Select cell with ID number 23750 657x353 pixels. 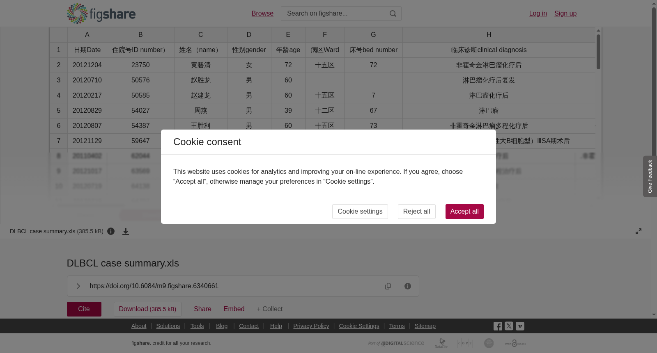coord(140,65)
